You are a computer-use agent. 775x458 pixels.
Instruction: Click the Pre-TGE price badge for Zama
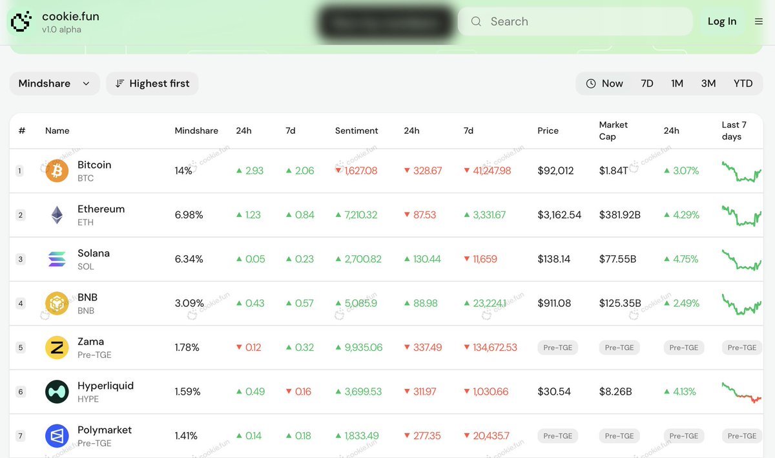tap(558, 348)
